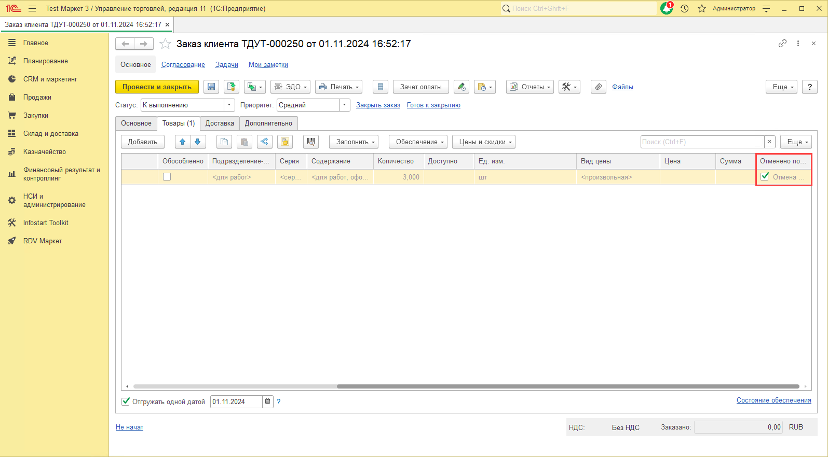Switch to the Основное inner tab
The image size is (828, 457).
(137, 123)
